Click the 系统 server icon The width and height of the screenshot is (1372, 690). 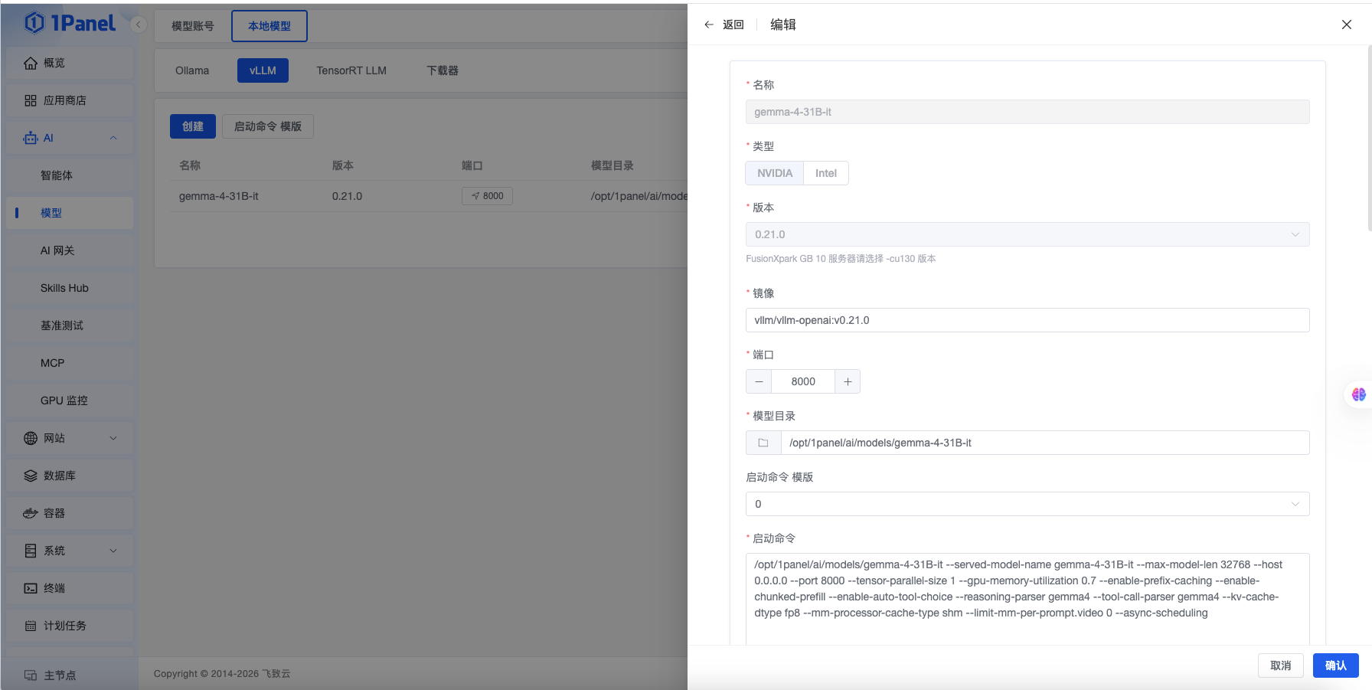click(x=31, y=551)
